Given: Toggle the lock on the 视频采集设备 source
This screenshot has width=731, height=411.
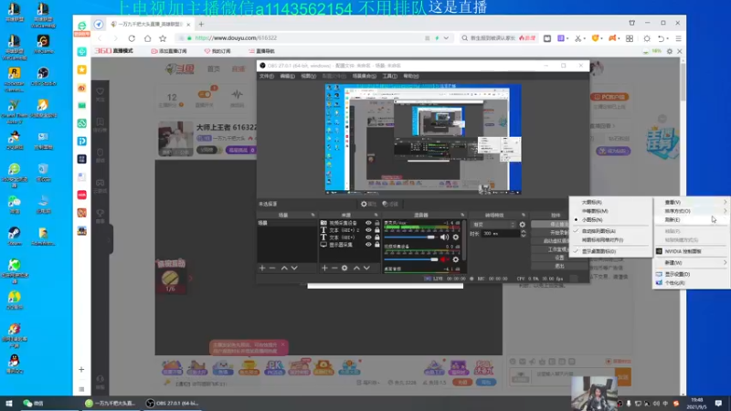Looking at the screenshot, I should point(376,223).
